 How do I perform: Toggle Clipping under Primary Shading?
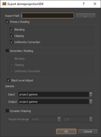(x=12, y=36)
